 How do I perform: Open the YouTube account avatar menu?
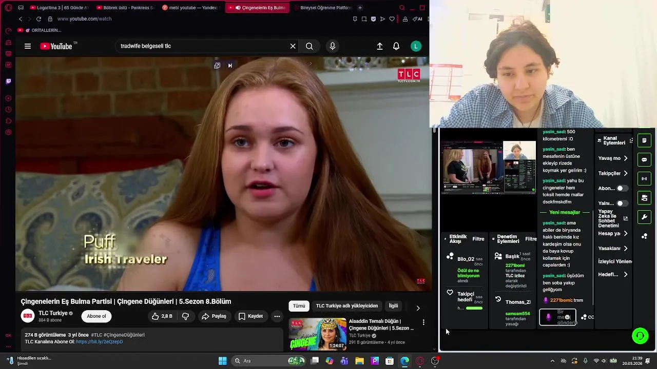tap(416, 46)
